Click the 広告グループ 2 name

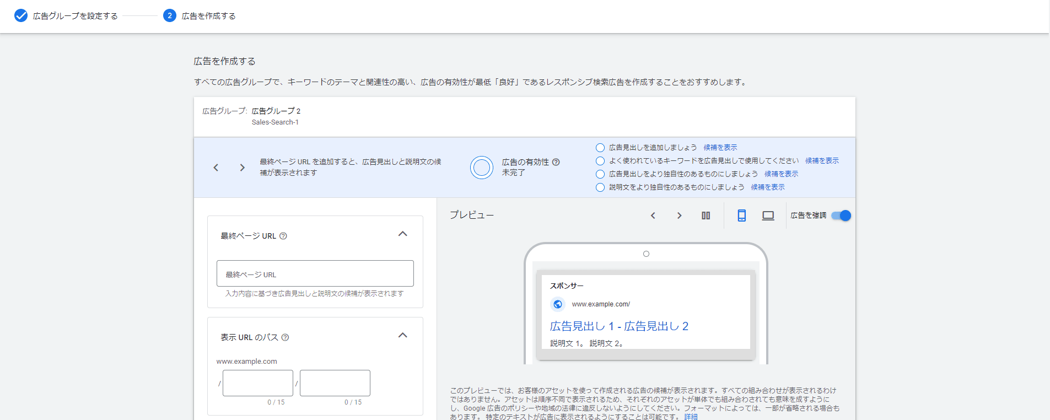click(276, 111)
